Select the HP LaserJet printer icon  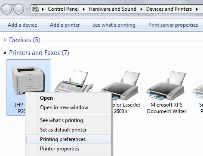(28, 80)
